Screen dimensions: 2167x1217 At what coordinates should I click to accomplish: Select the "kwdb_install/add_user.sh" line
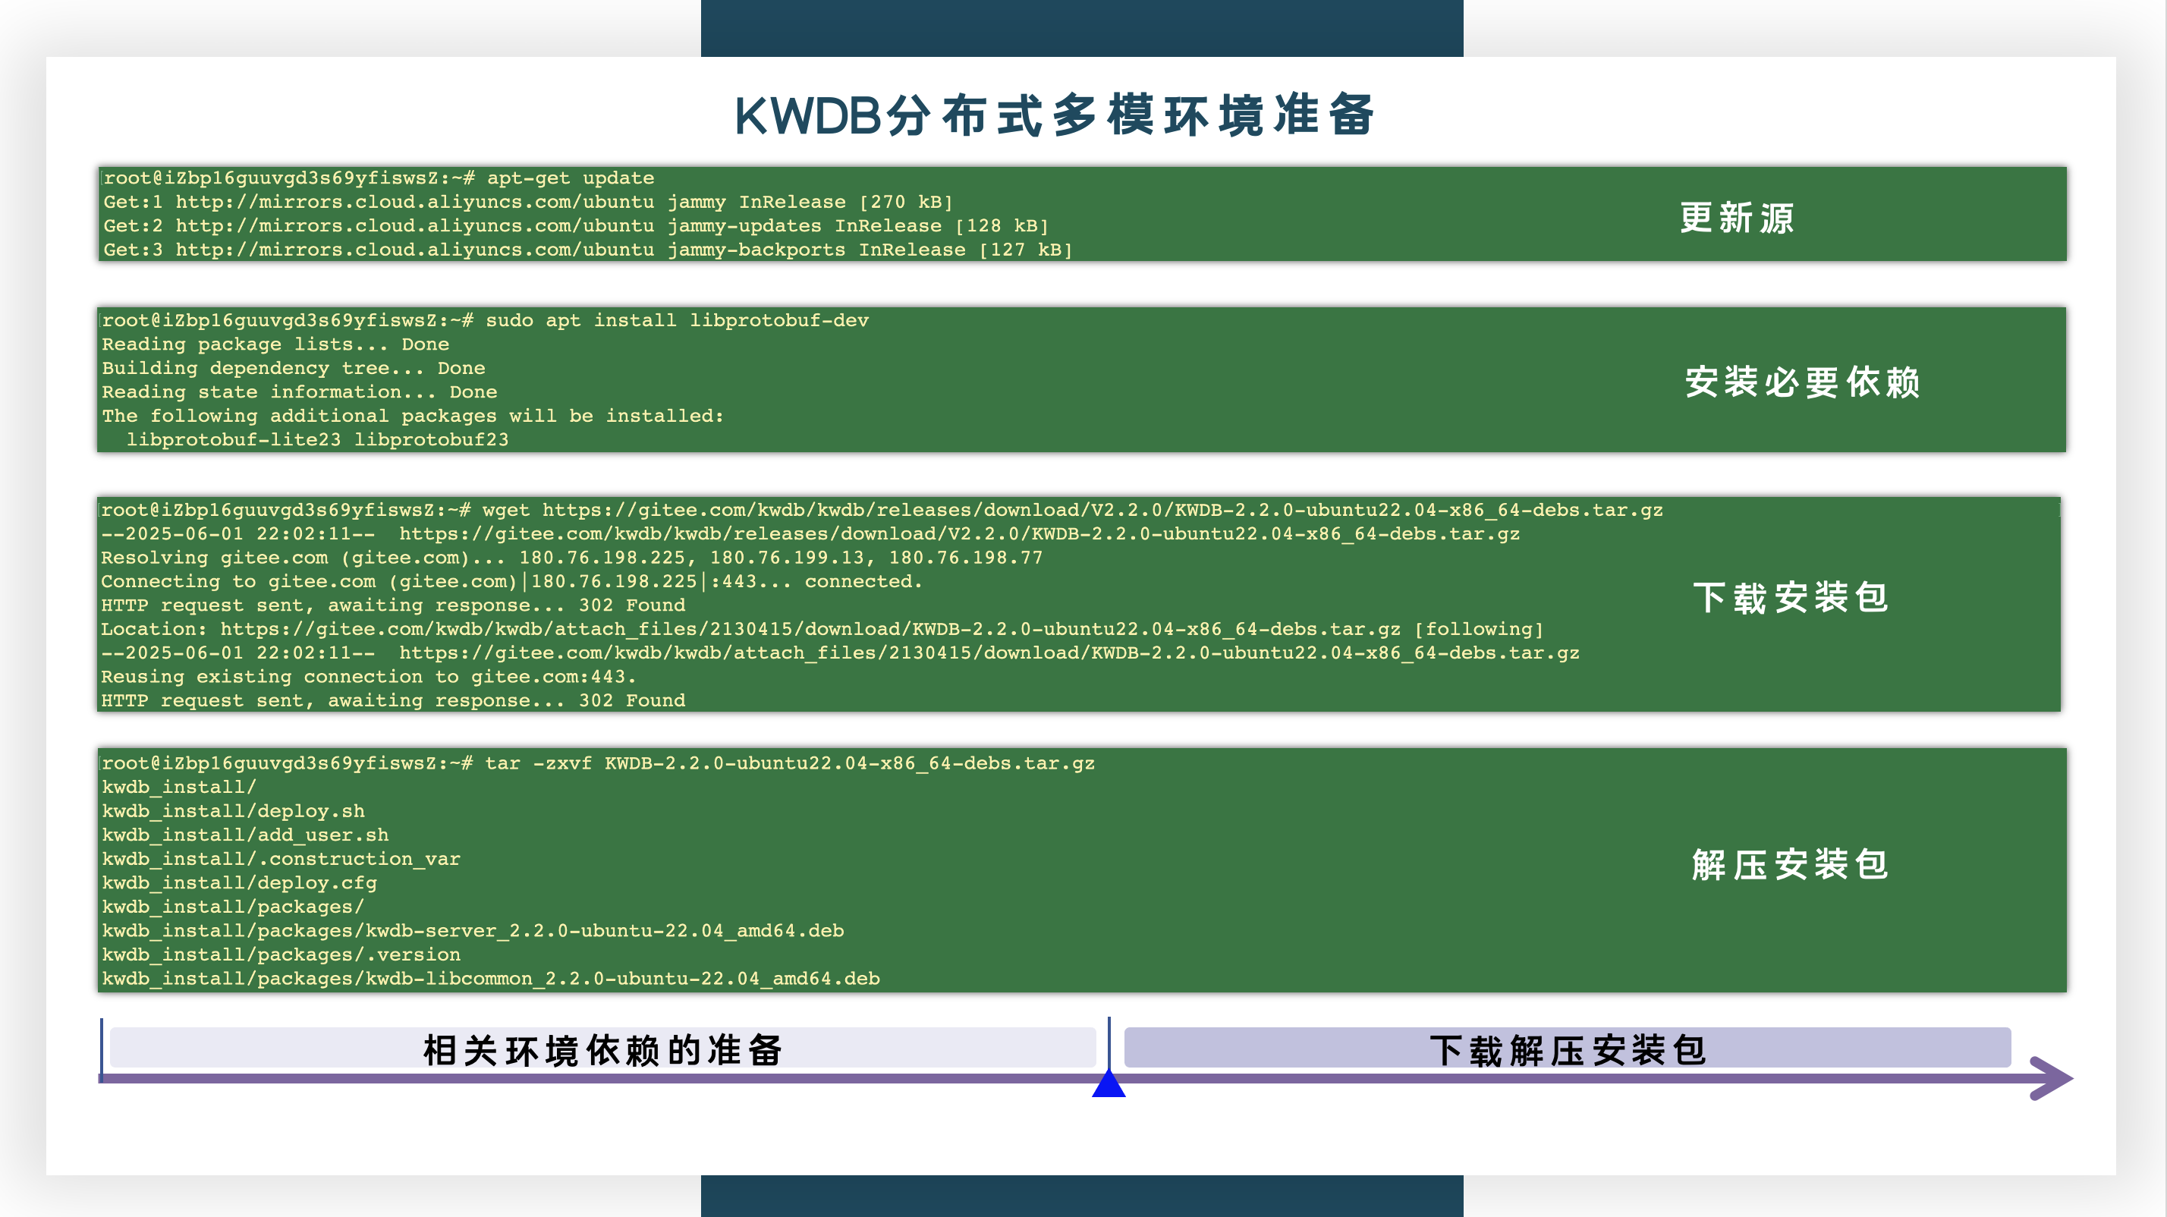point(245,835)
